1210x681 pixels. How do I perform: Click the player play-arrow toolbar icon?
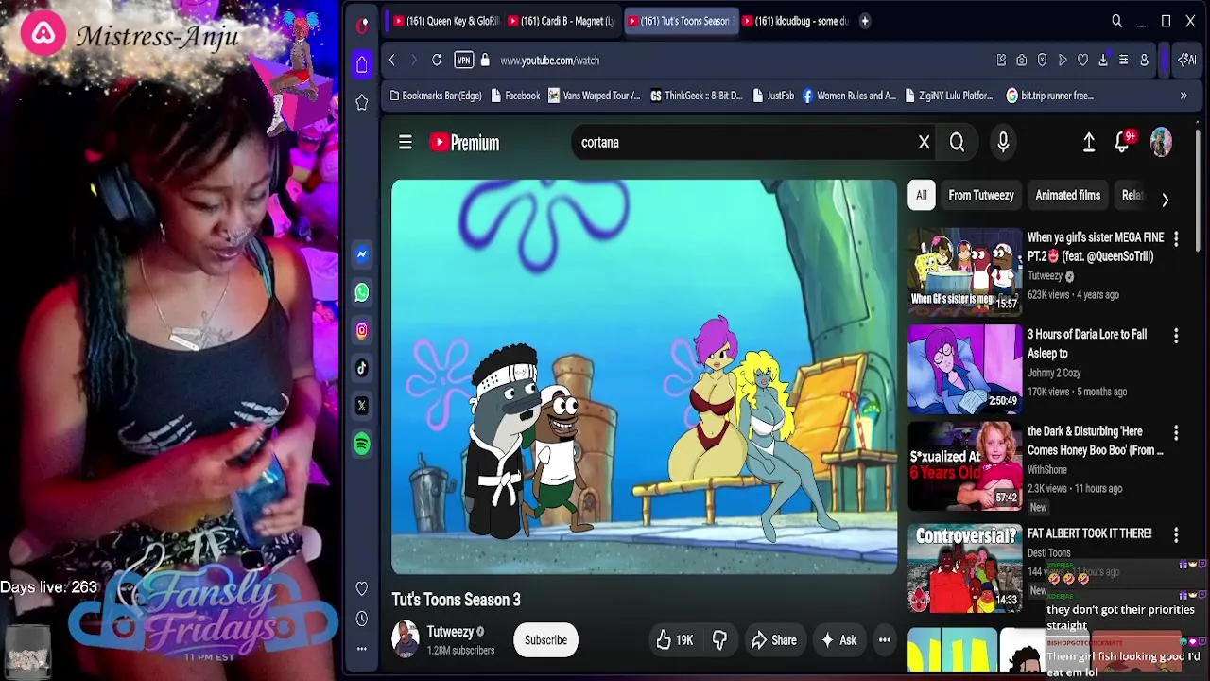[x=1063, y=61]
